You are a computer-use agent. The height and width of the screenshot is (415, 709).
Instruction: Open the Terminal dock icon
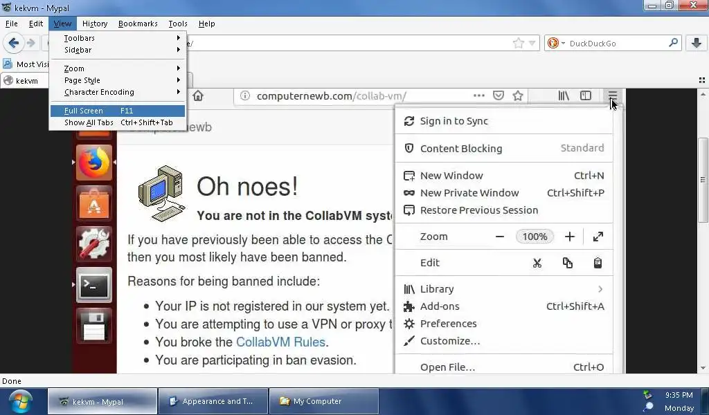(x=94, y=285)
